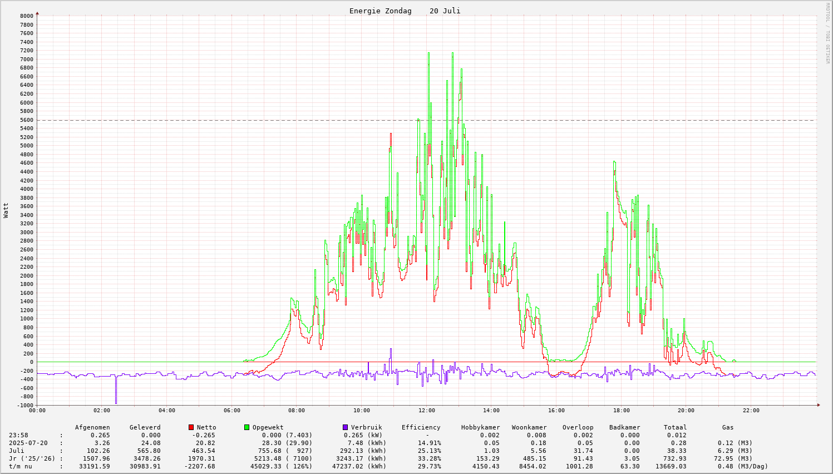Click the Afgenomen column header
Screen dimensions: 833x474
(92, 427)
